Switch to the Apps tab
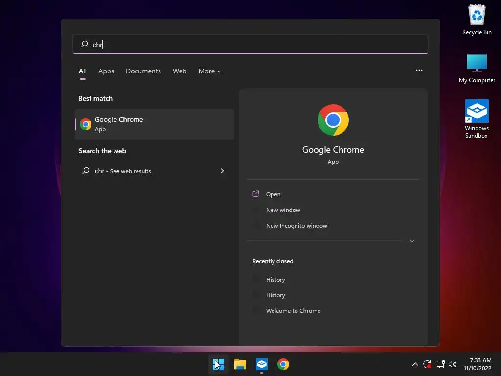 point(106,71)
